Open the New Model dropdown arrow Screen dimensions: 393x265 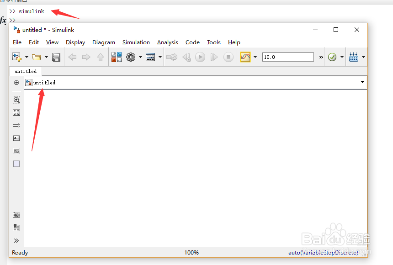coord(27,57)
